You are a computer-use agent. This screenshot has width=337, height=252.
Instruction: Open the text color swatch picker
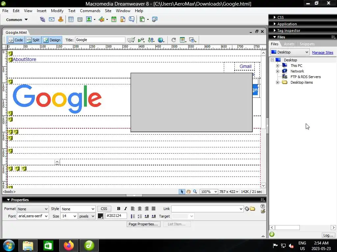point(100,216)
